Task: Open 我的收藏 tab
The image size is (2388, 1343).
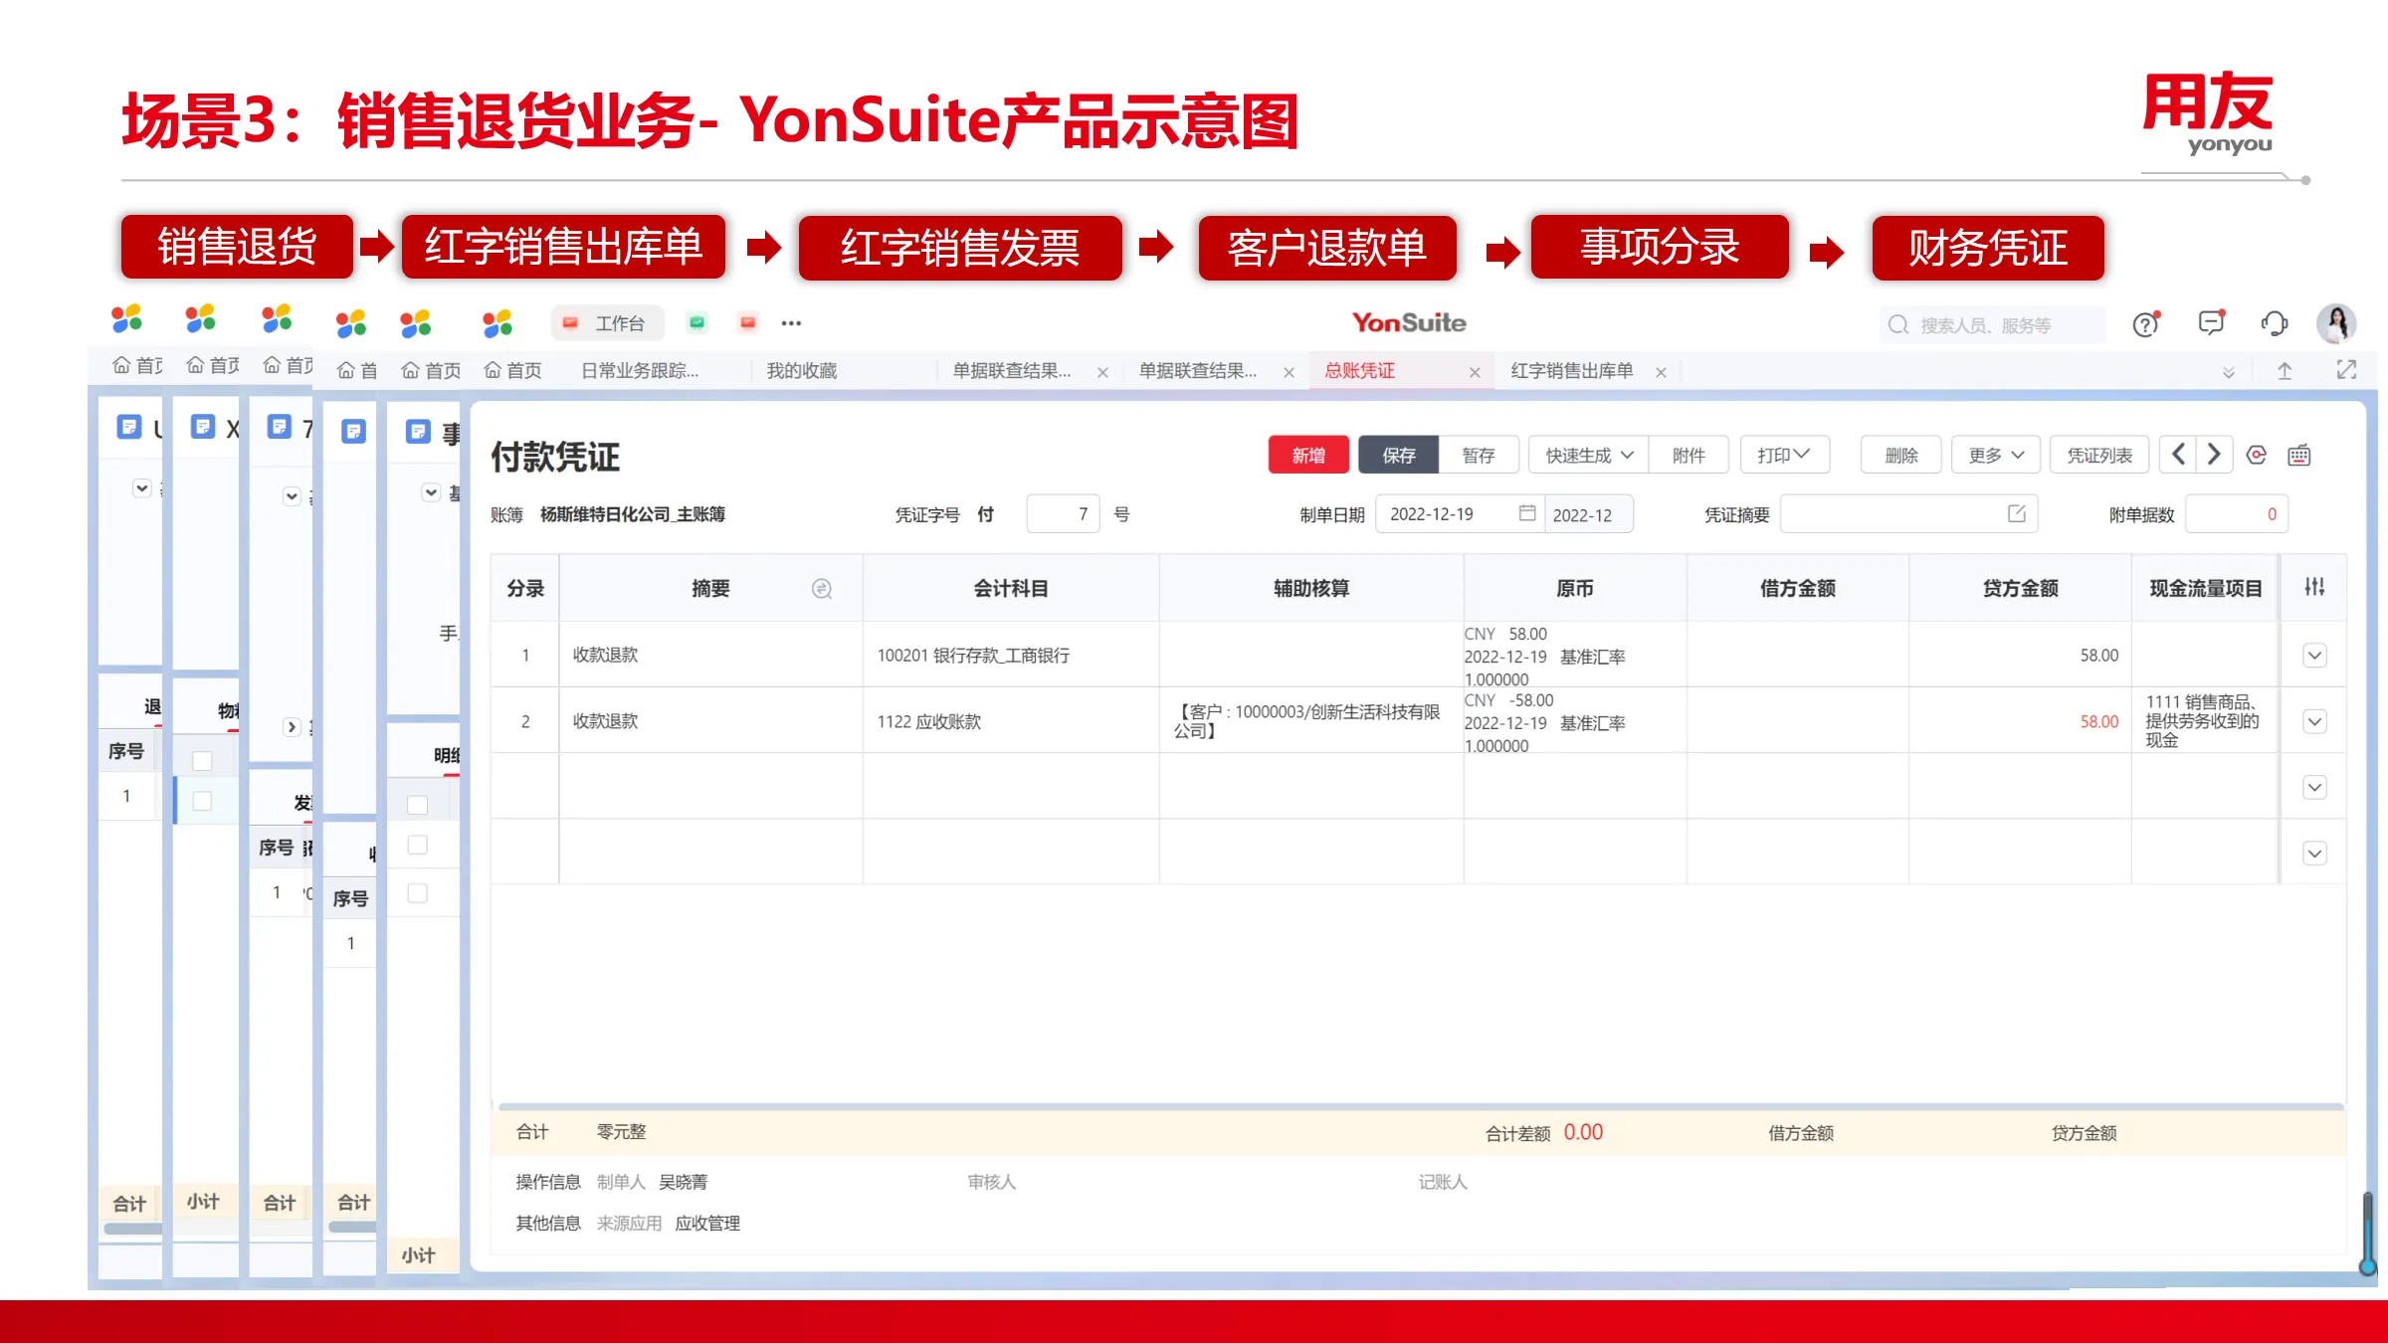Action: (x=802, y=371)
